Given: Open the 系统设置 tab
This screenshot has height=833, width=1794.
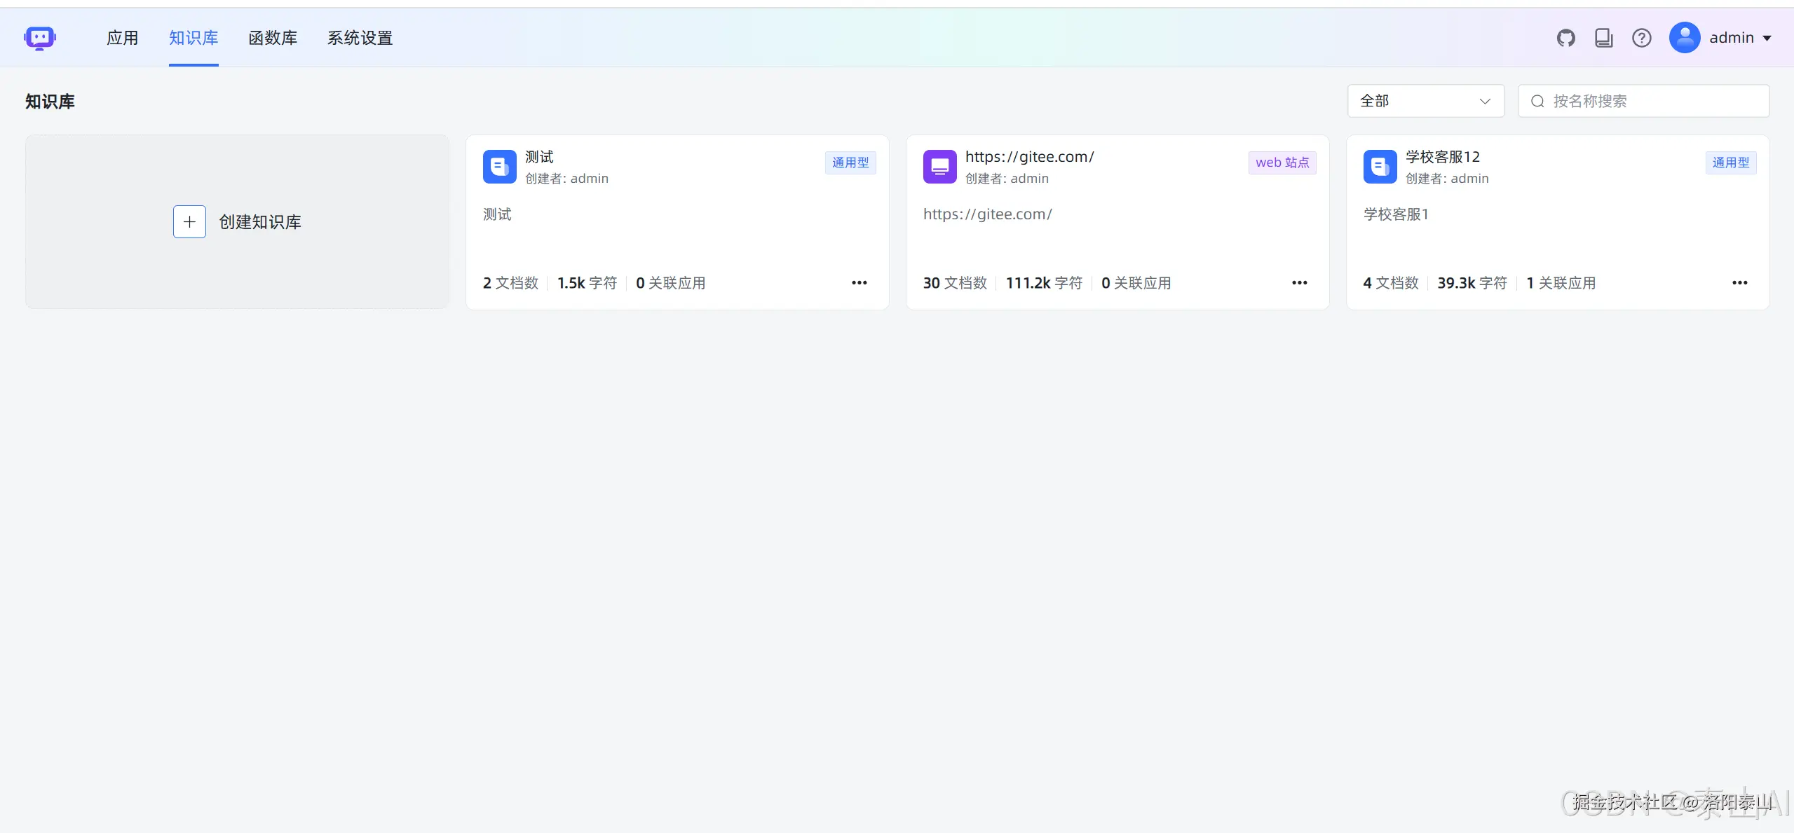Looking at the screenshot, I should 360,38.
